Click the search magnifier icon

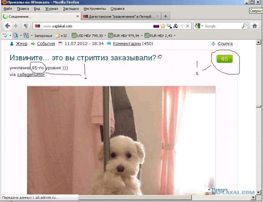(244, 26)
